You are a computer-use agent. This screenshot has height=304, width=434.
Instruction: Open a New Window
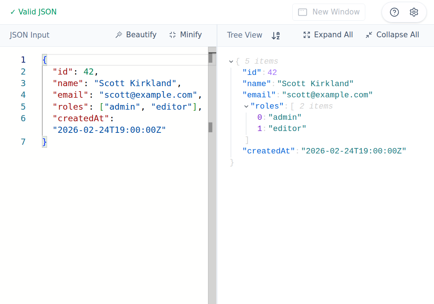[x=329, y=12]
